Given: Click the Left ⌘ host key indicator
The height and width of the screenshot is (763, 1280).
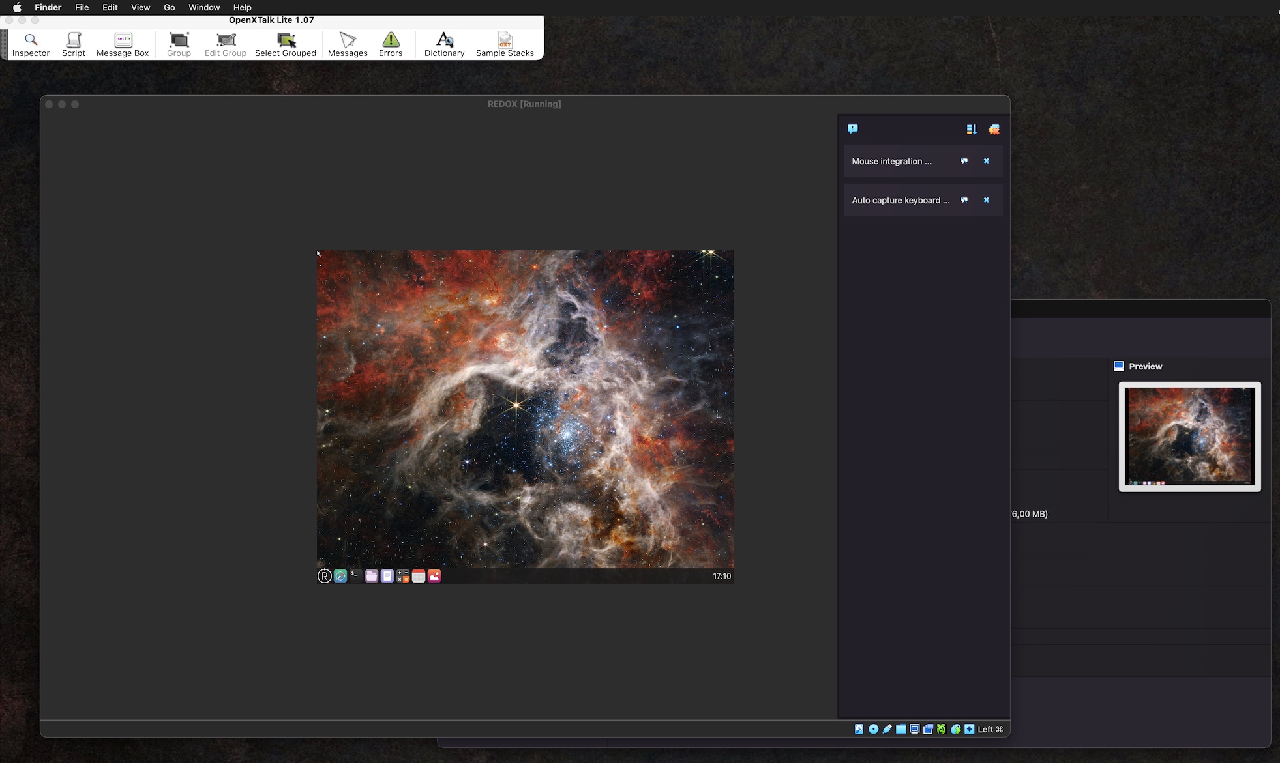Looking at the screenshot, I should point(990,729).
